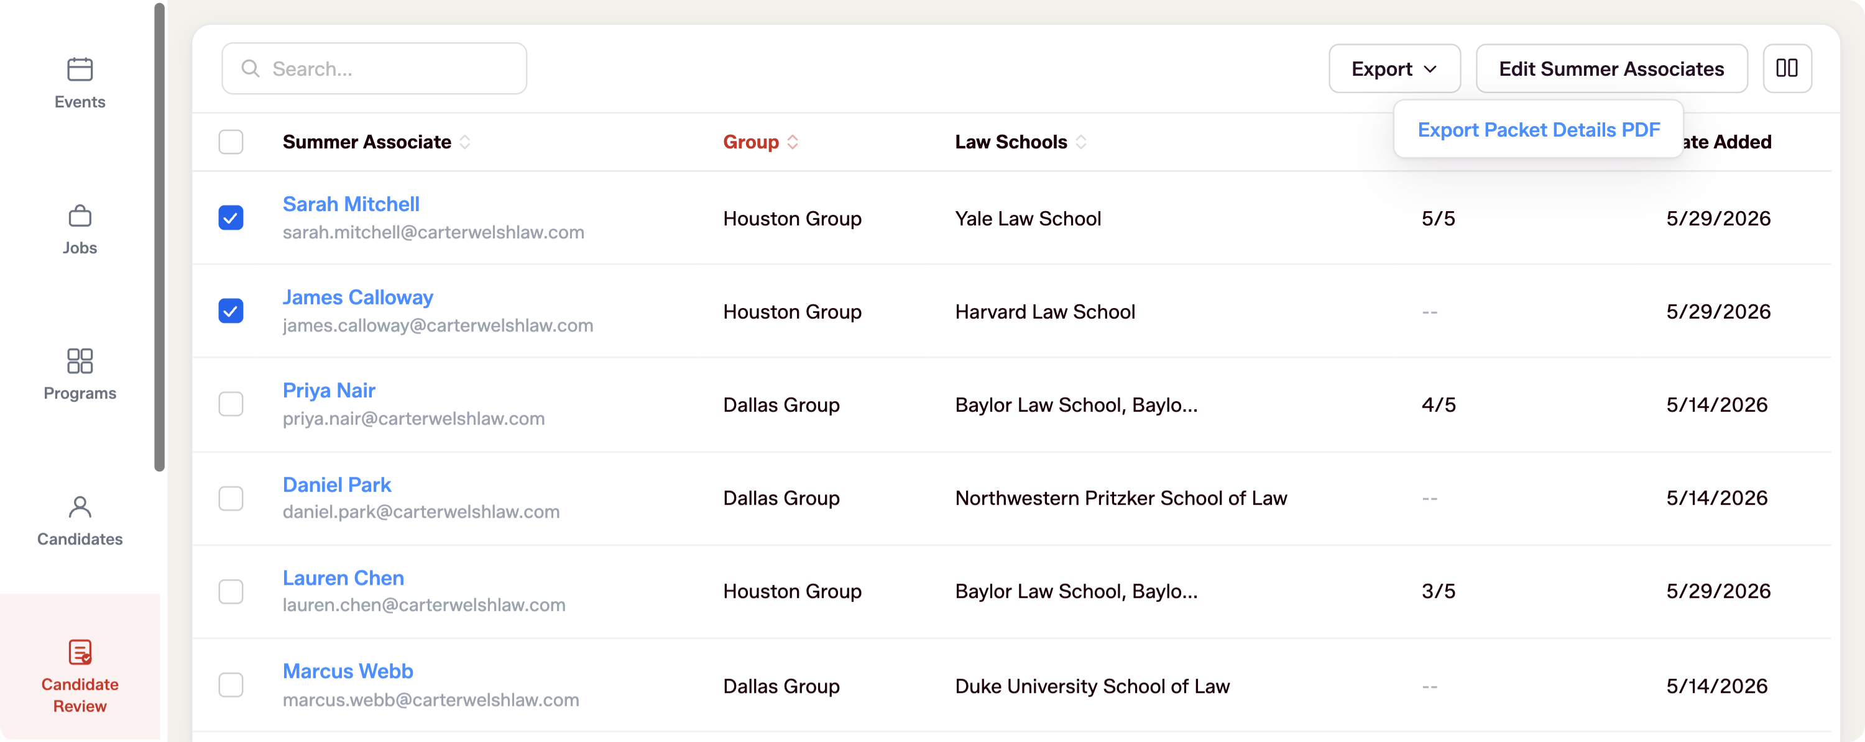Image resolution: width=1865 pixels, height=742 pixels.
Task: Check Priya Nair's row checkbox
Action: tap(231, 404)
